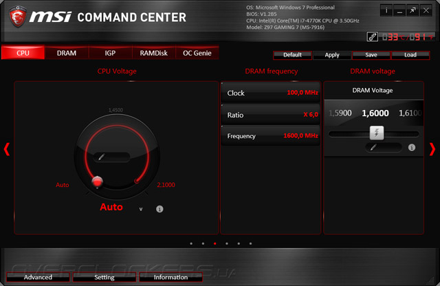Select the third red page indicator dot
Viewport: 440px width, 286px height.
pos(215,243)
